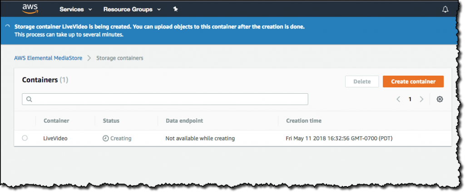This screenshot has height=192, width=465.
Task: Open the Services dropdown menu
Action: 76,9
